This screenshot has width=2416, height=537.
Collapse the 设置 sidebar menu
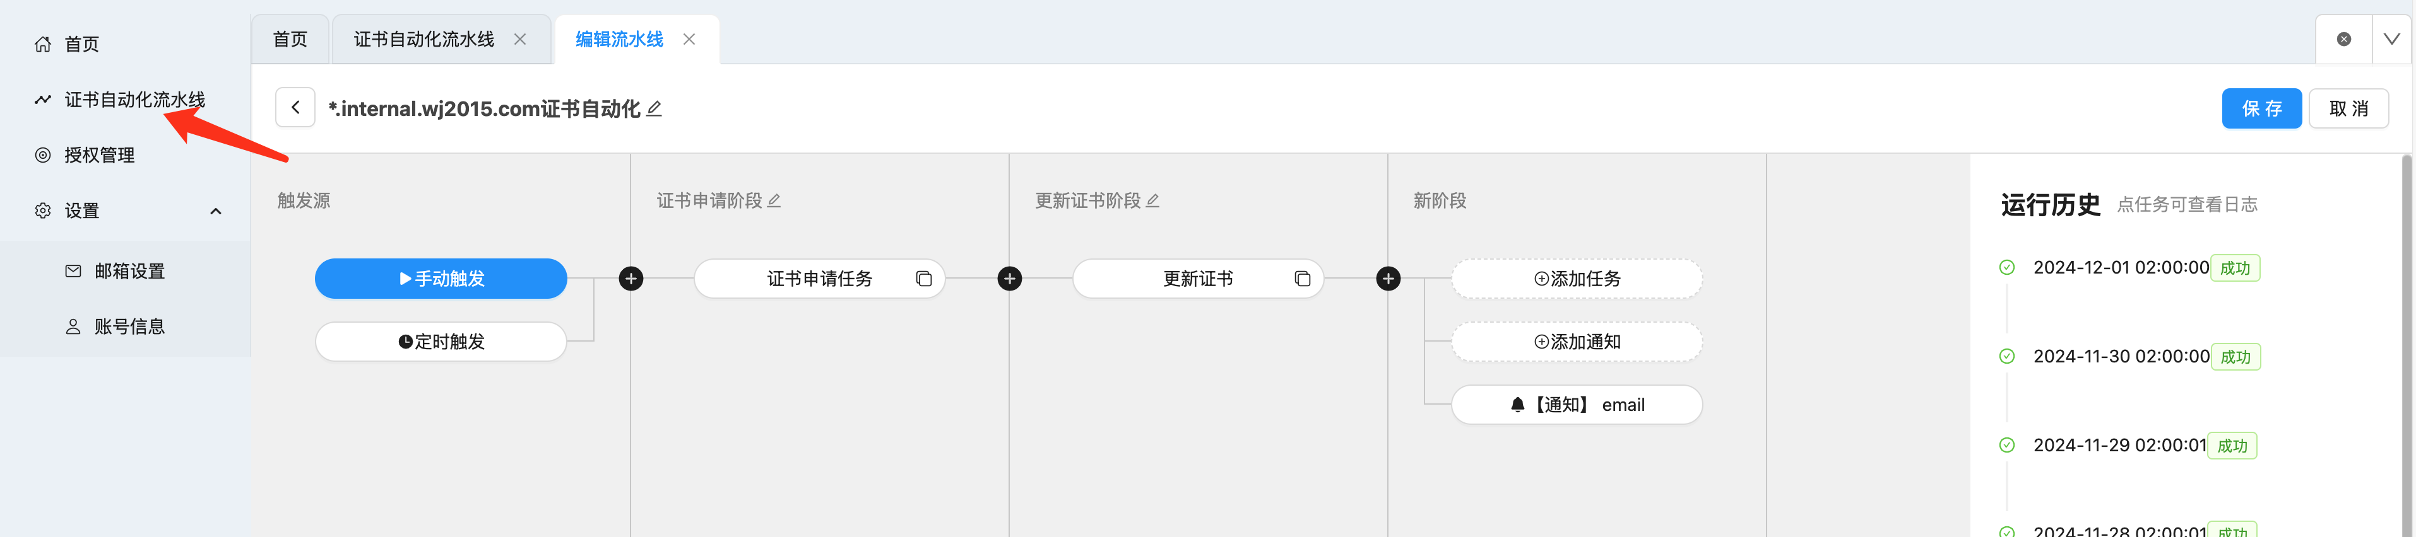[x=216, y=211]
